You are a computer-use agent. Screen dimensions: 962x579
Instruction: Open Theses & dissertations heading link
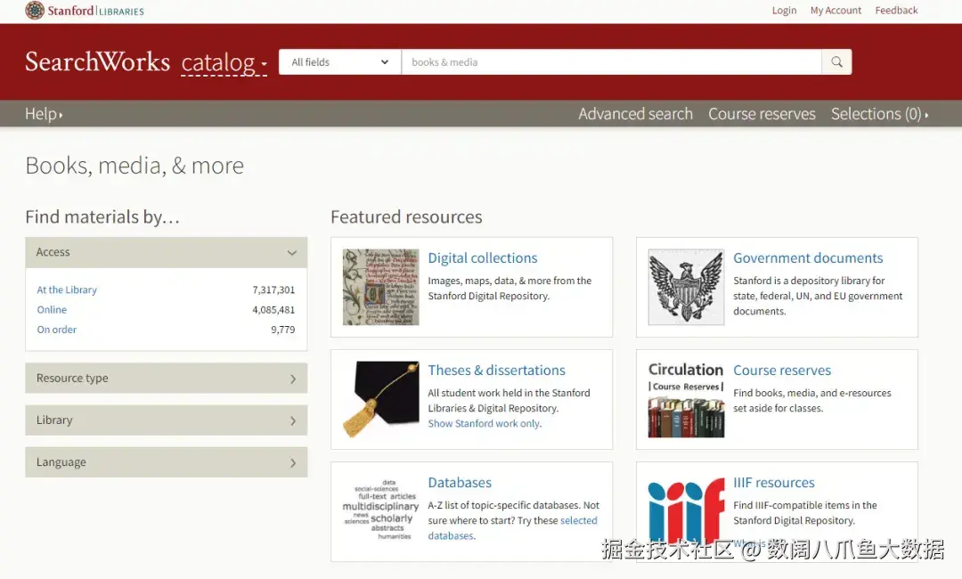[496, 371]
